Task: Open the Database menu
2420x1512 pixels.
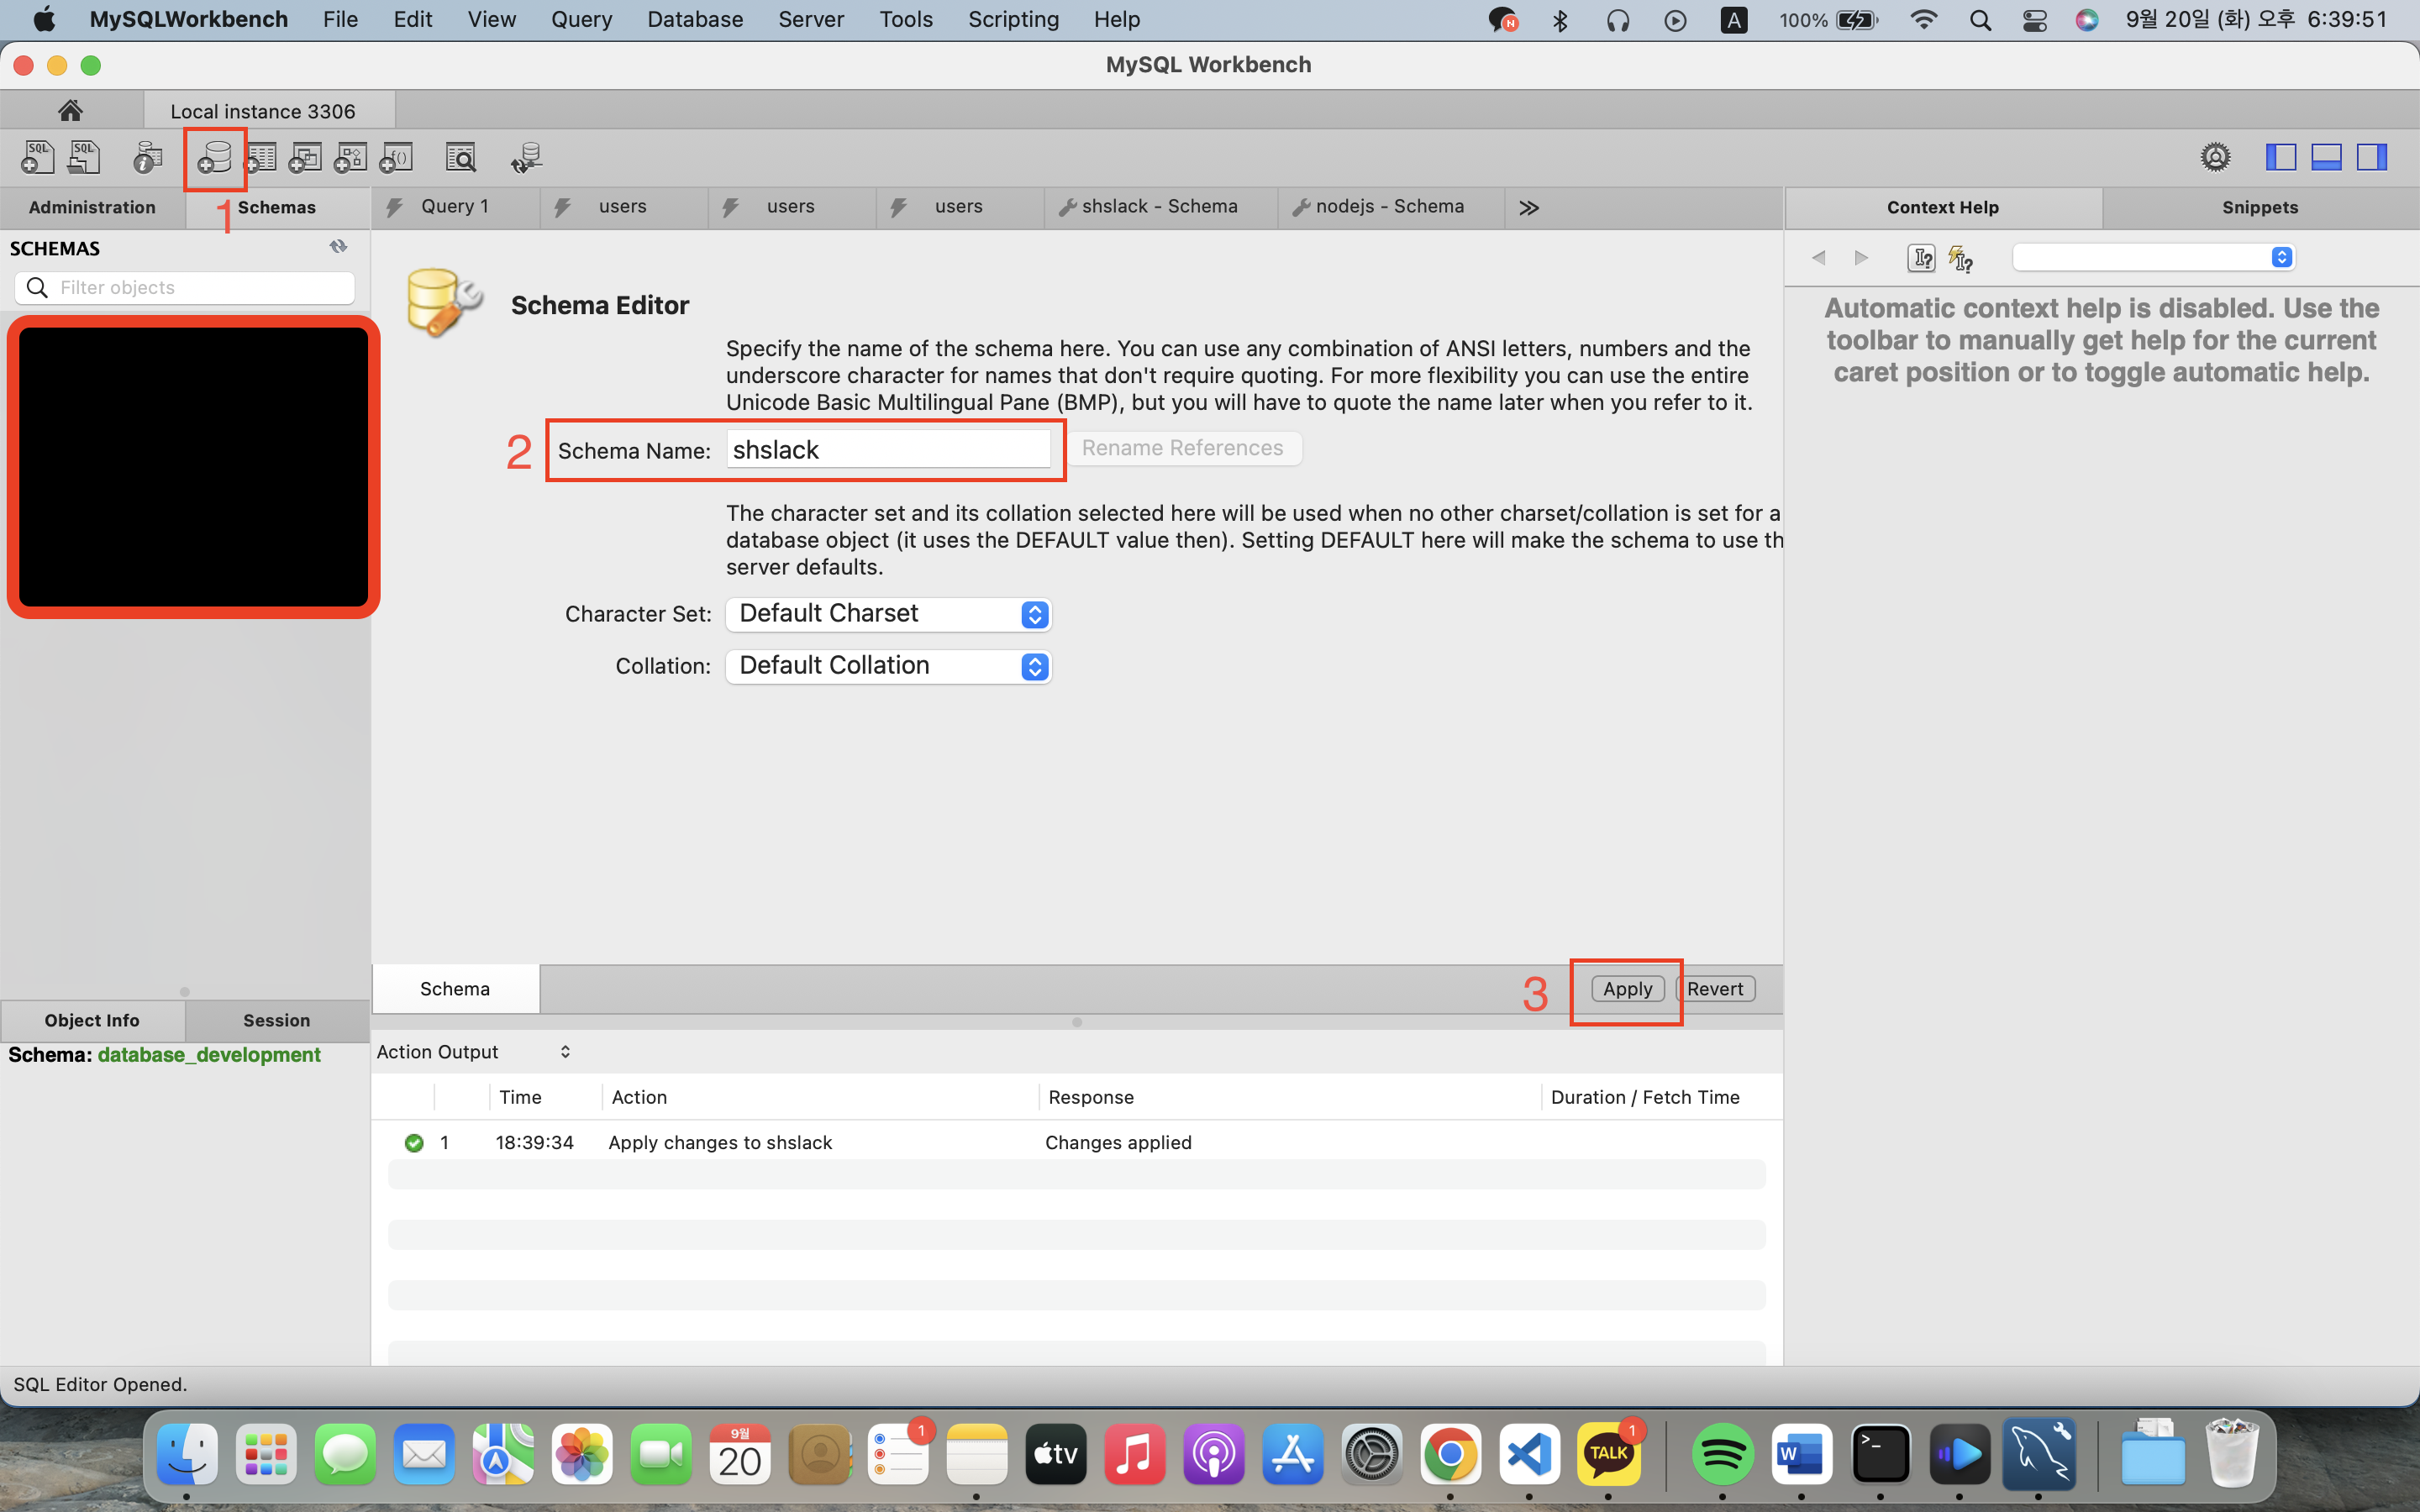Action: click(x=695, y=19)
